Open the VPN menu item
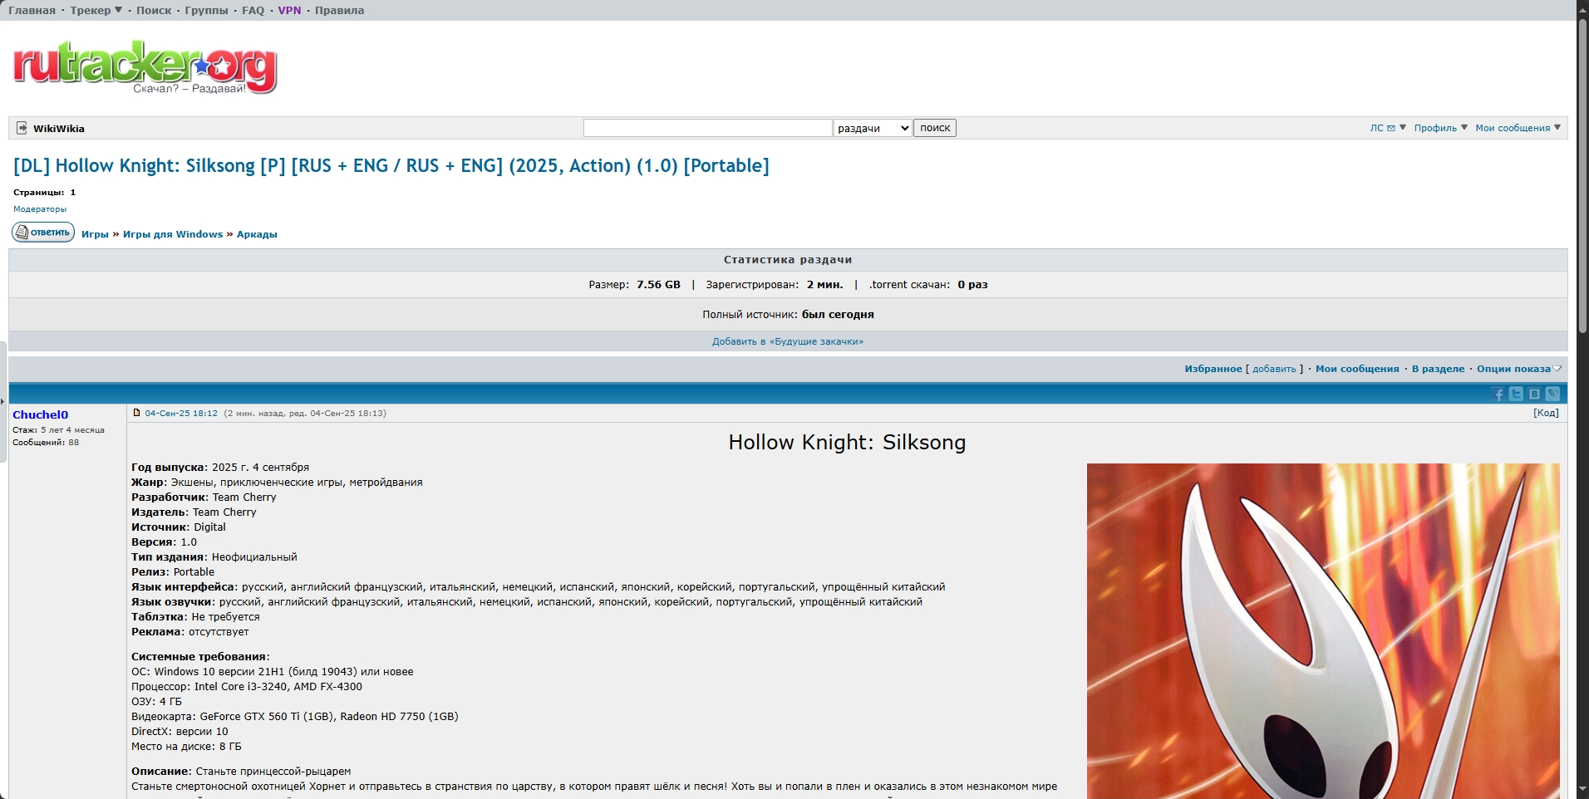The image size is (1589, 799). 289,11
